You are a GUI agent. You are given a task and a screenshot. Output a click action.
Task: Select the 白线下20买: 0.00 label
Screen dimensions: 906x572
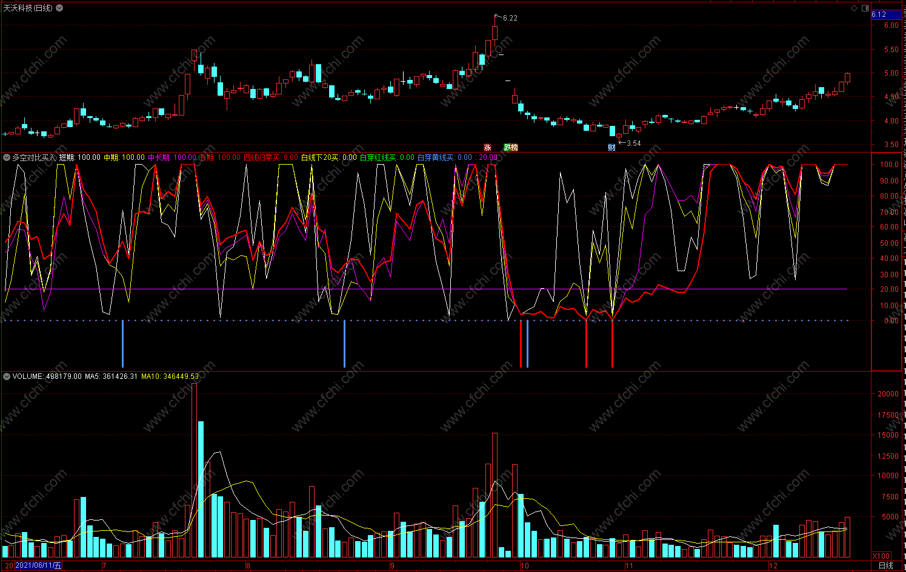click(x=329, y=157)
